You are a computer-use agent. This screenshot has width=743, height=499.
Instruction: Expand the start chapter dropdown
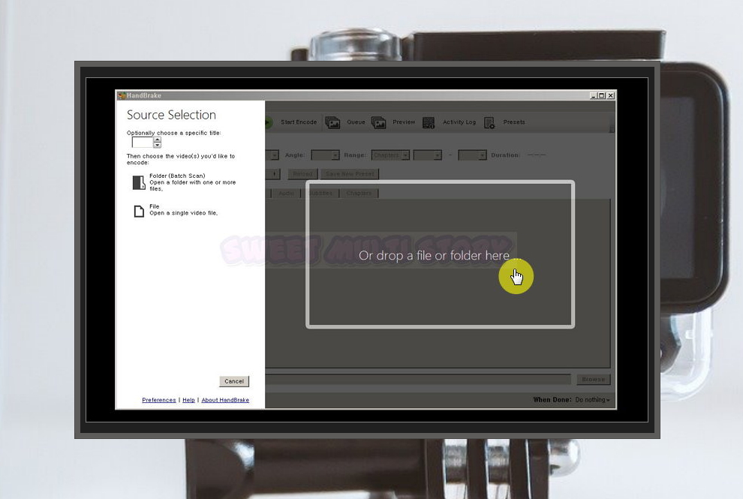pos(428,155)
